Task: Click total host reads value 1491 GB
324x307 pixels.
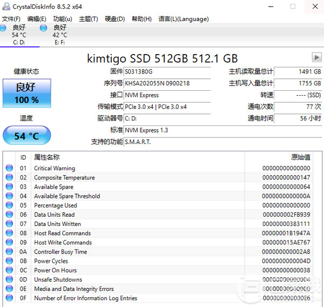Action: pos(298,72)
